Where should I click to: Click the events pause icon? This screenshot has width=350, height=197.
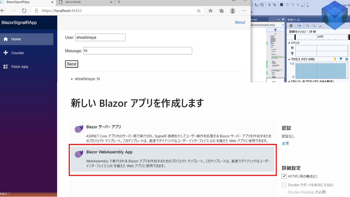(x=292, y=47)
